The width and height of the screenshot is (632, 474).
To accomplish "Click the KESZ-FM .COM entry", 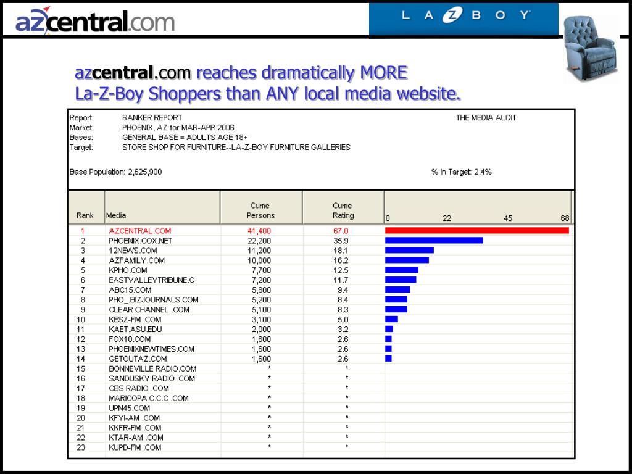I will tap(135, 320).
